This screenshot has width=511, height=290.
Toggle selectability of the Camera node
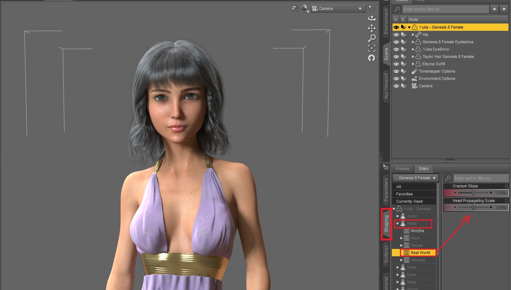tap(403, 86)
